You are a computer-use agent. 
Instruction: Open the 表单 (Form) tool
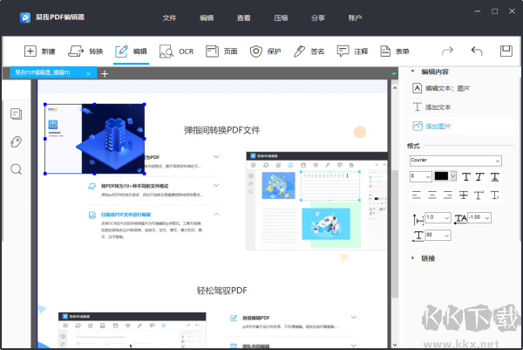395,51
